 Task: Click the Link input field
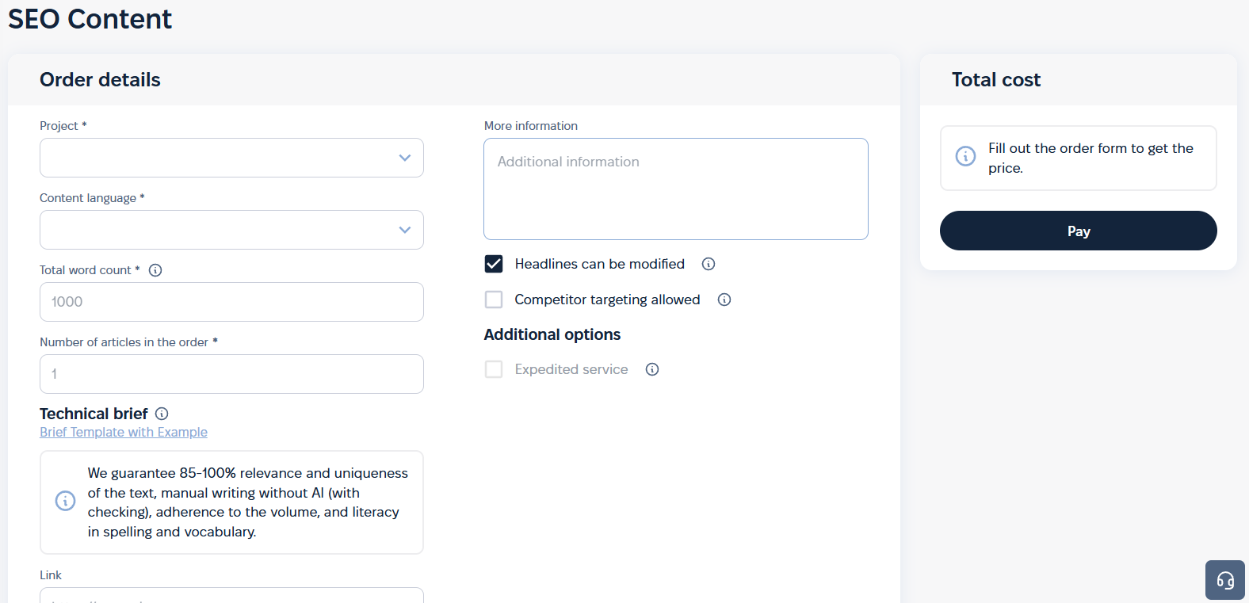coord(231,595)
